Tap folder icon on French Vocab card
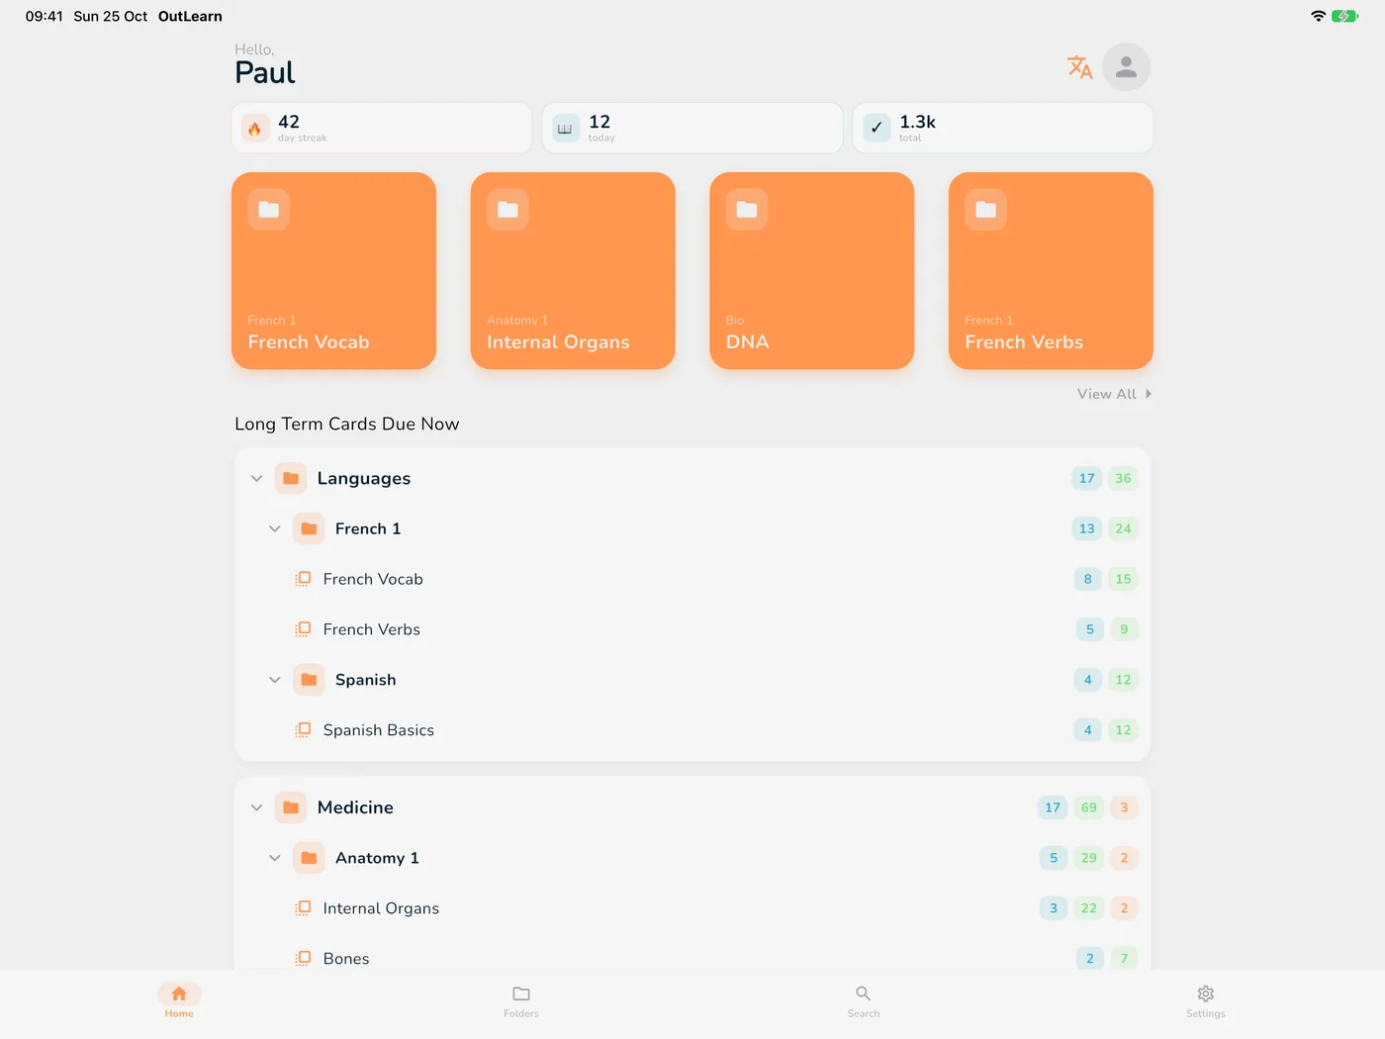1385x1039 pixels. (x=269, y=210)
